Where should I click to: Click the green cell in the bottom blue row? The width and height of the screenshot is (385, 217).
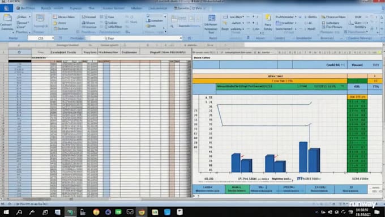[x=237, y=189]
